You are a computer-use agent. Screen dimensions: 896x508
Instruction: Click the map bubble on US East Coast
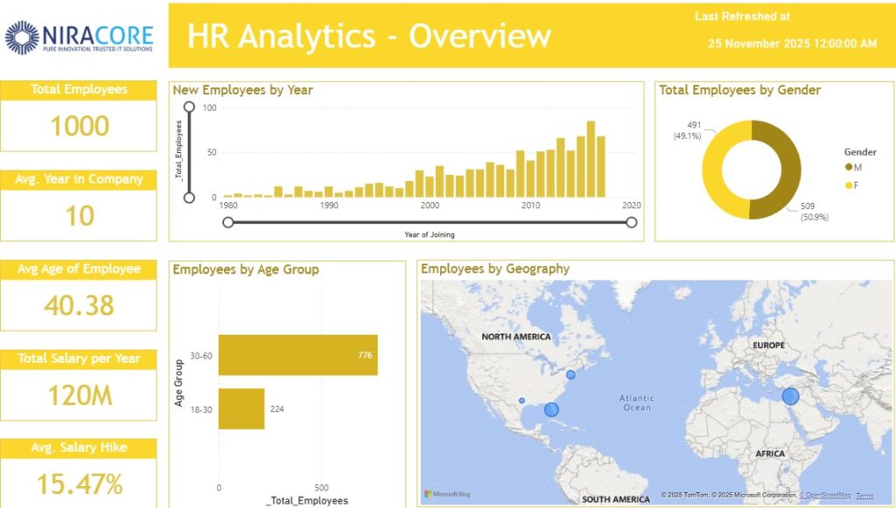(x=570, y=375)
